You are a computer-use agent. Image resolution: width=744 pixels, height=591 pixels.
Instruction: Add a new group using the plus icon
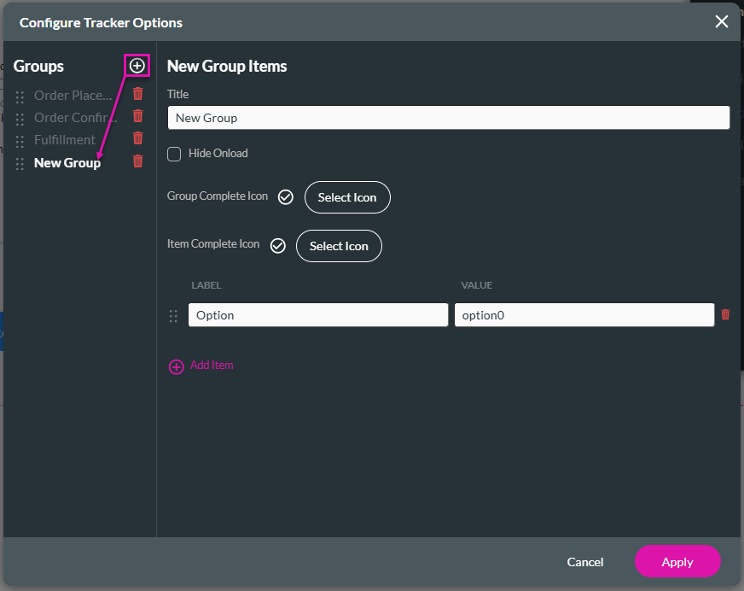tap(137, 65)
